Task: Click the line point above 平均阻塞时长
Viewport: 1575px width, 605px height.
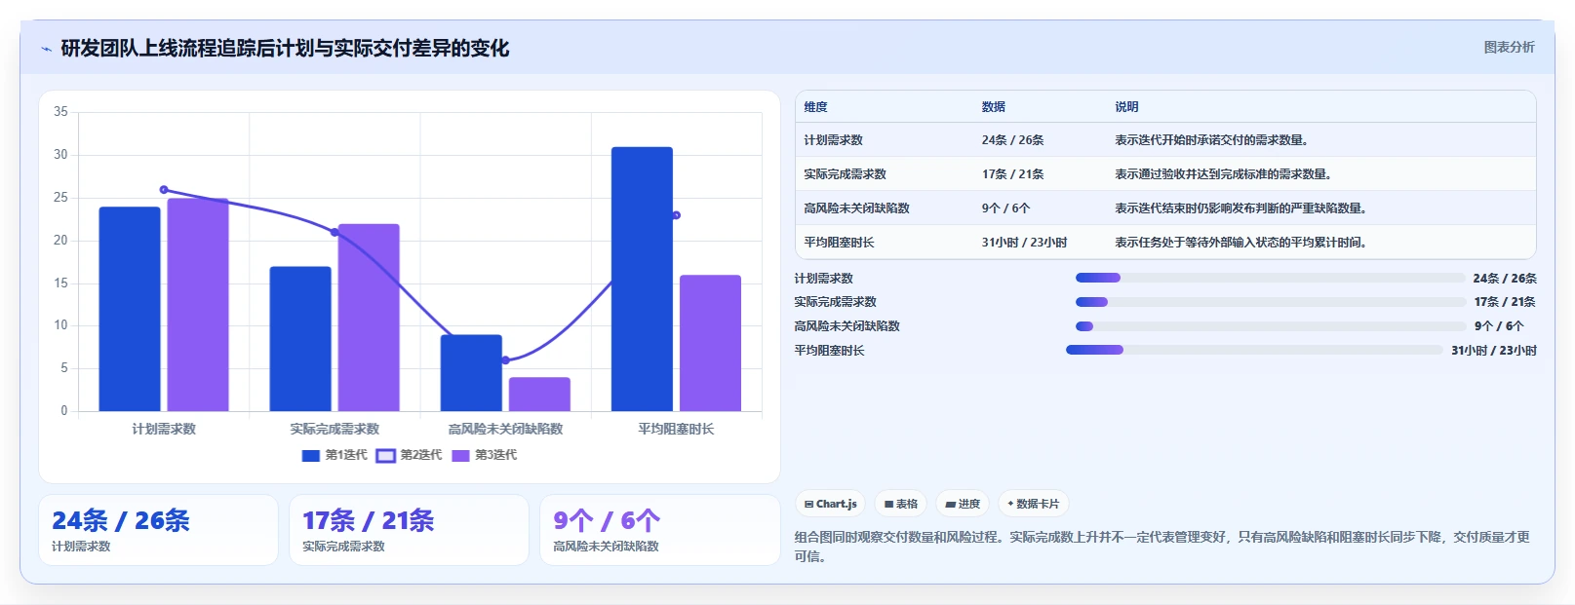Action: click(676, 215)
